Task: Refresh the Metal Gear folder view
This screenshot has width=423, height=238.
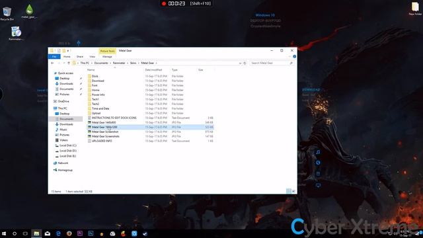Action: 245,63
